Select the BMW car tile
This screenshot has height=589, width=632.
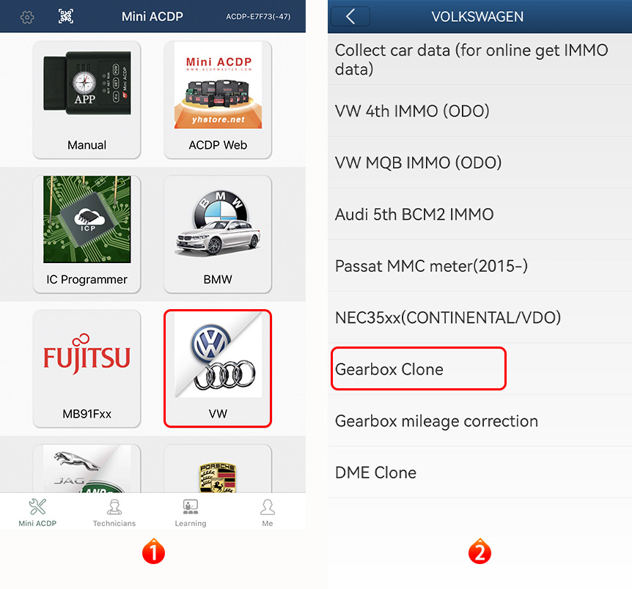(x=218, y=234)
